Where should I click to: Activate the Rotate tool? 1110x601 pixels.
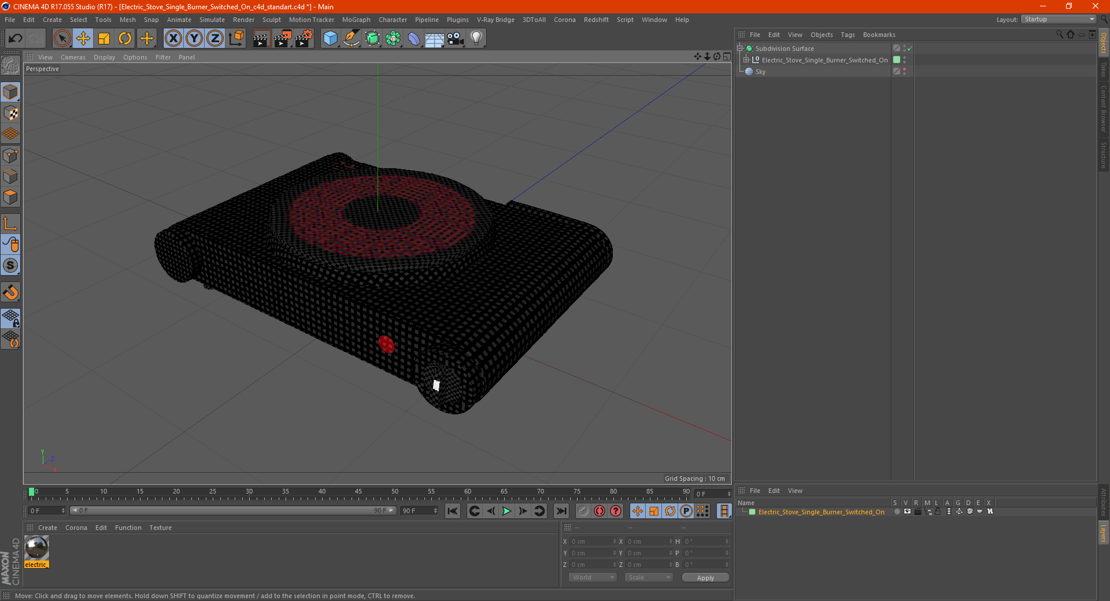point(125,39)
